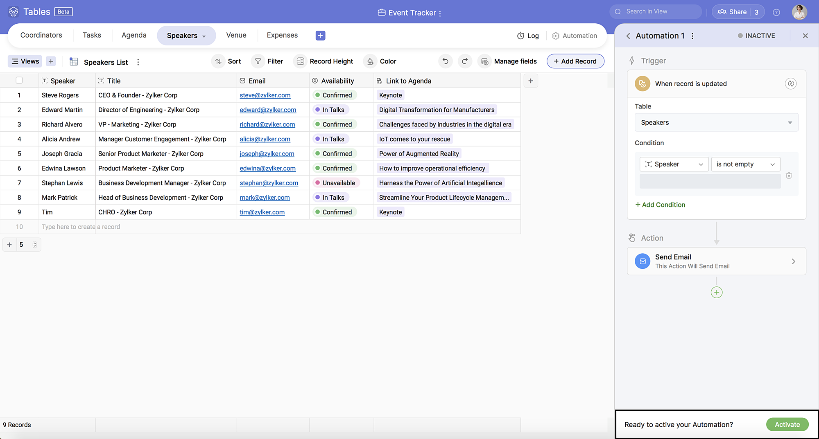
Task: Click the change trigger icon
Action: tap(790, 84)
